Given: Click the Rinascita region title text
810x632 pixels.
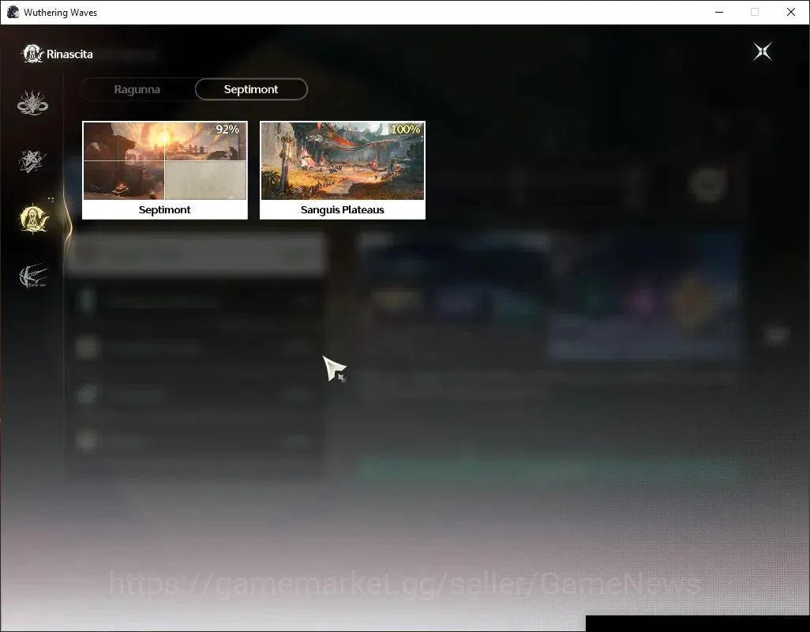Looking at the screenshot, I should point(69,55).
